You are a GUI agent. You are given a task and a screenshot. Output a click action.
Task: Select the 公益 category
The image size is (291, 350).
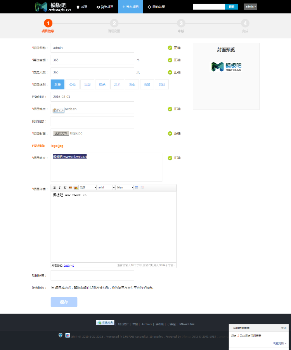pyautogui.click(x=73, y=84)
